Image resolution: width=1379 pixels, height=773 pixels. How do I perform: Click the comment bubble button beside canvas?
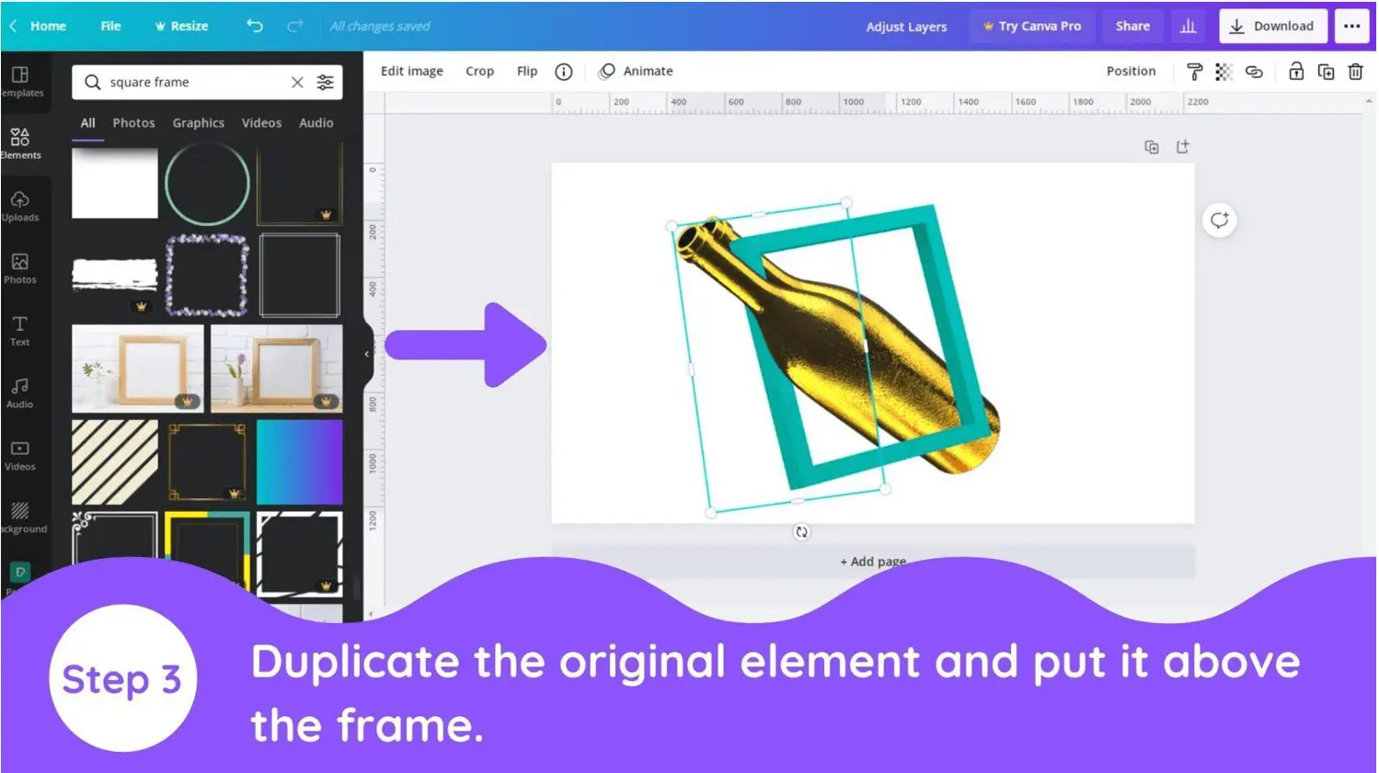click(1219, 221)
